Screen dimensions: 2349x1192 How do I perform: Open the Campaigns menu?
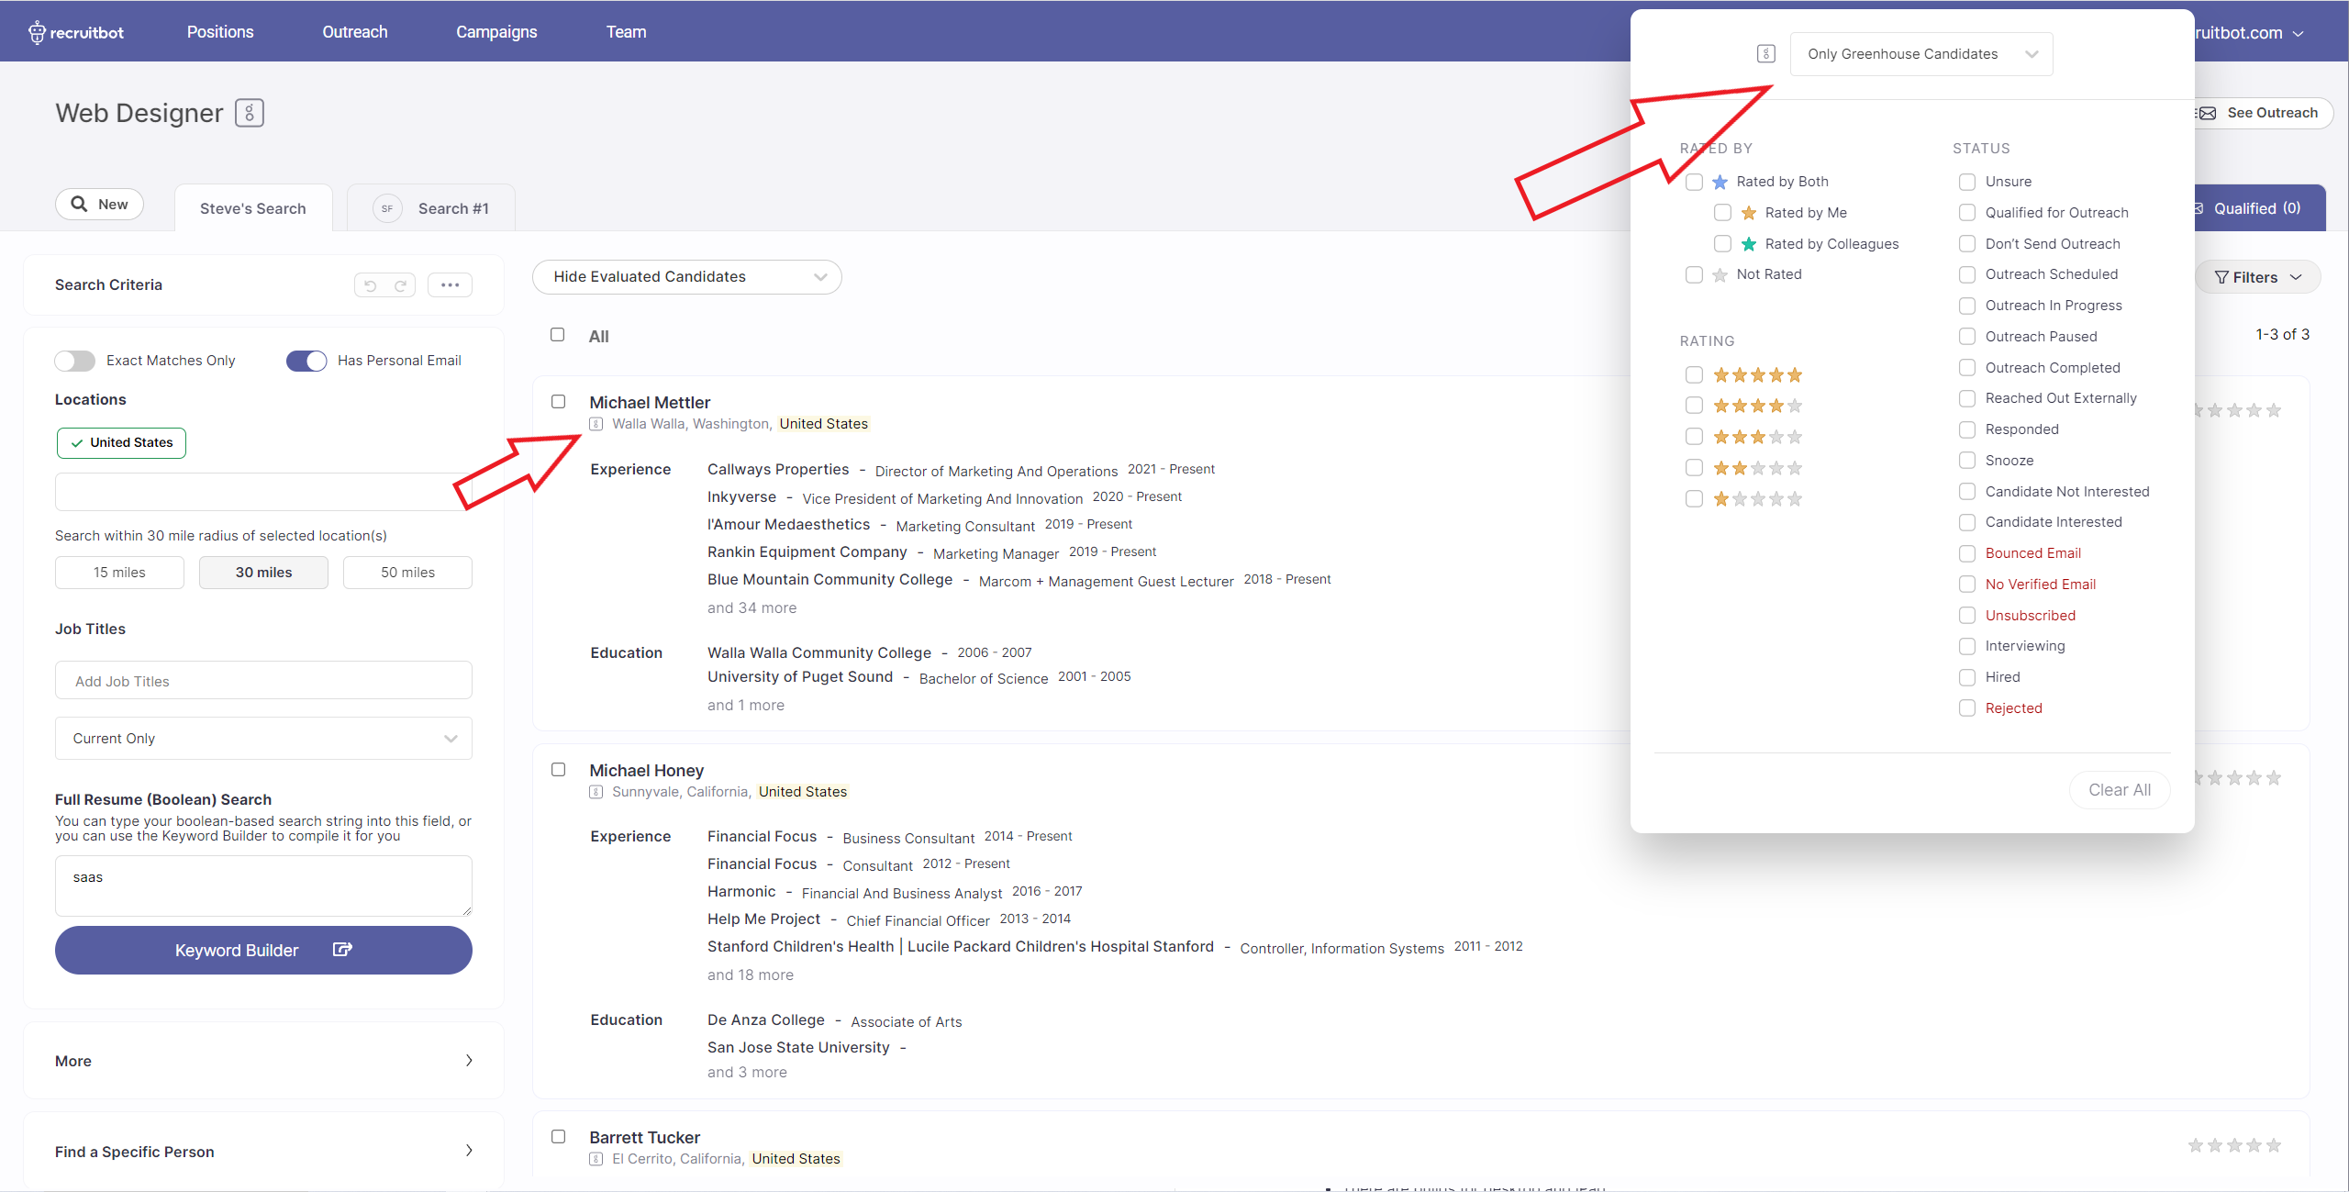coord(496,32)
